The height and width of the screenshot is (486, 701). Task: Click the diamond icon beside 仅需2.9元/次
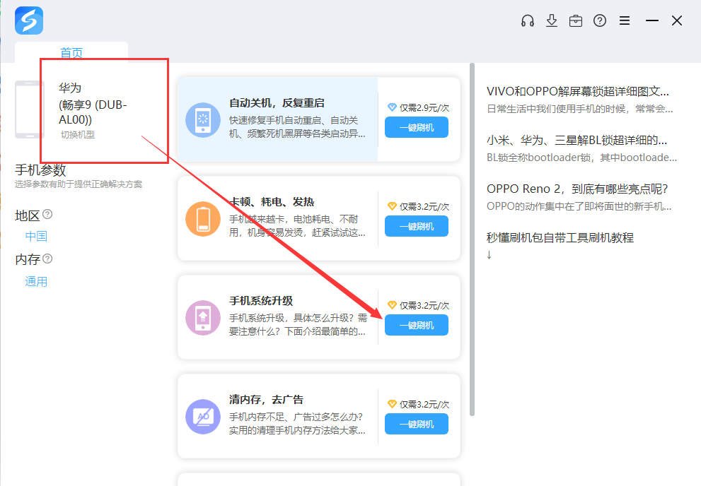[x=392, y=107]
